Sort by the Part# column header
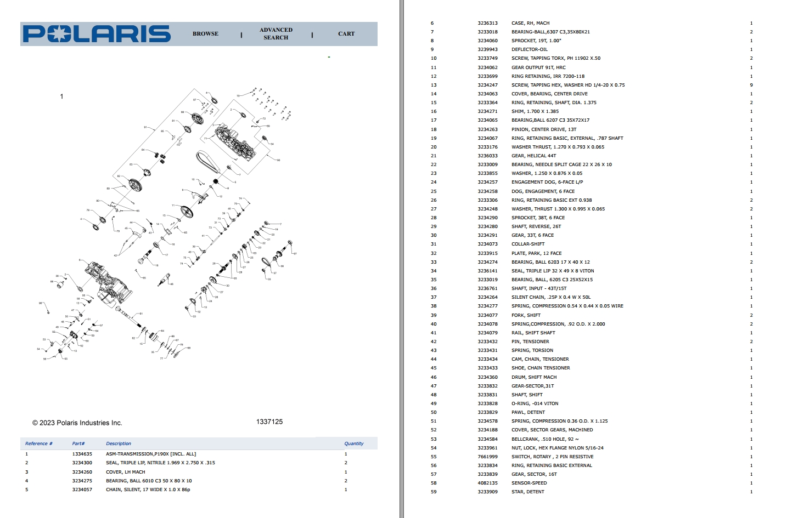Image resolution: width=804 pixels, height=518 pixels. coord(79,443)
